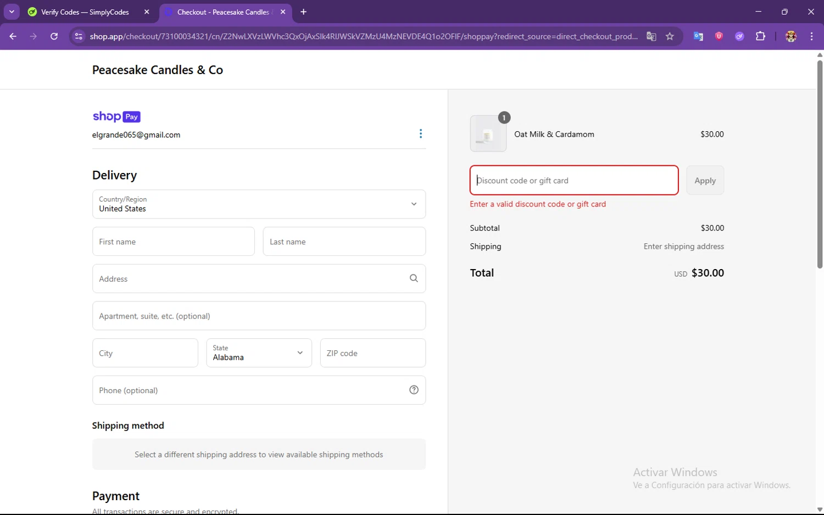Screen dimensions: 824x515
Task: Click the Apply discount button
Action: point(705,181)
